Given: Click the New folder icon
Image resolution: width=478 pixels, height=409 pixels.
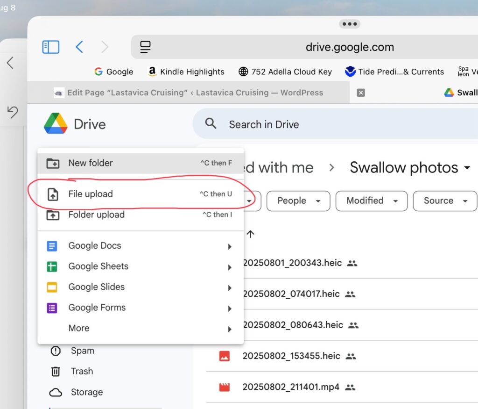Looking at the screenshot, I should (x=53, y=163).
